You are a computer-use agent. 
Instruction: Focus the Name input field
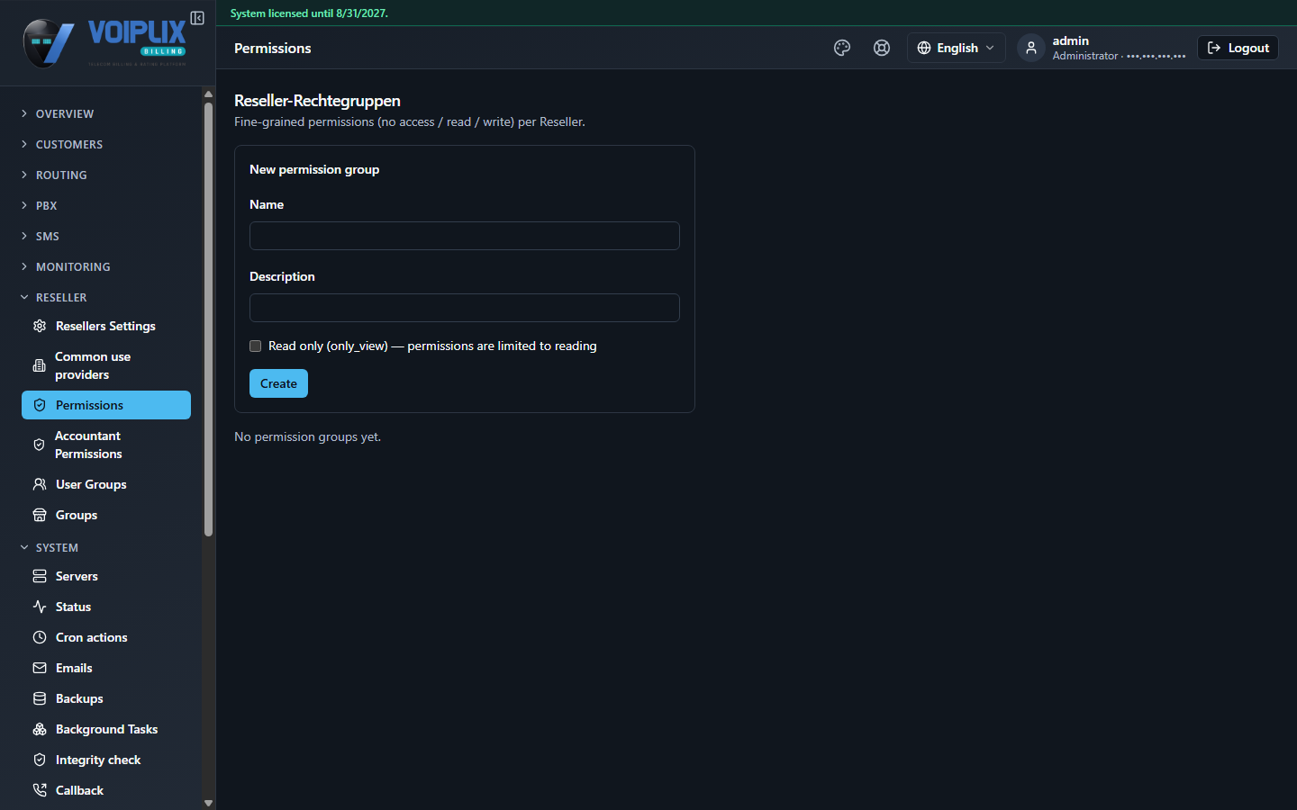point(465,236)
